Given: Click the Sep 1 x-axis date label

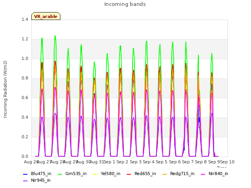Looking at the screenshot, I should pos(110,162).
